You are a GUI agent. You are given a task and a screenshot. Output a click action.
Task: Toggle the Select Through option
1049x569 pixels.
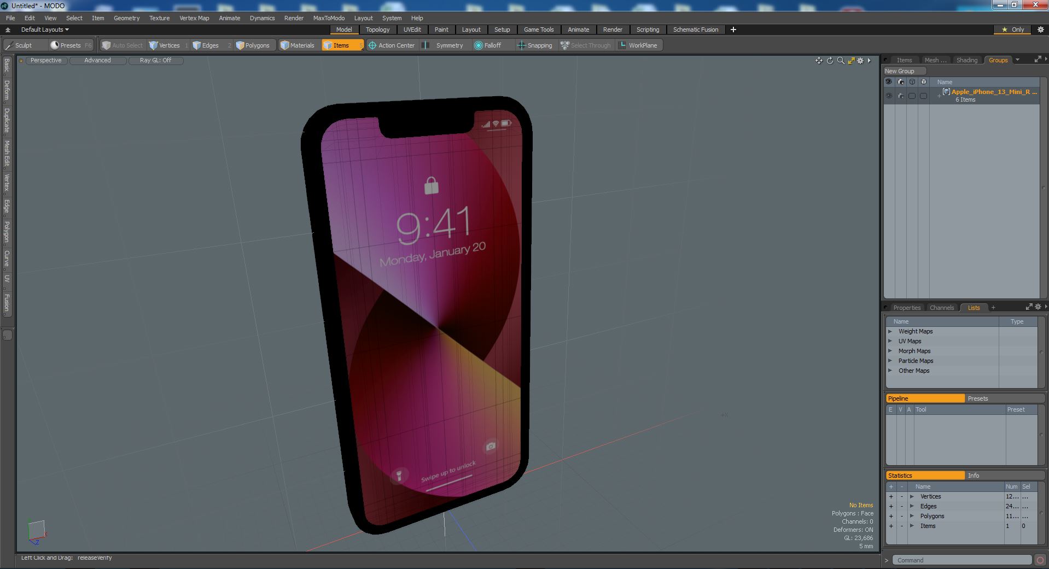coord(586,45)
